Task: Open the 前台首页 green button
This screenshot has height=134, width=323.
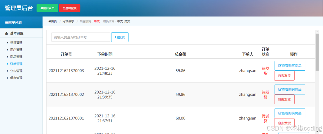Action: (47, 8)
